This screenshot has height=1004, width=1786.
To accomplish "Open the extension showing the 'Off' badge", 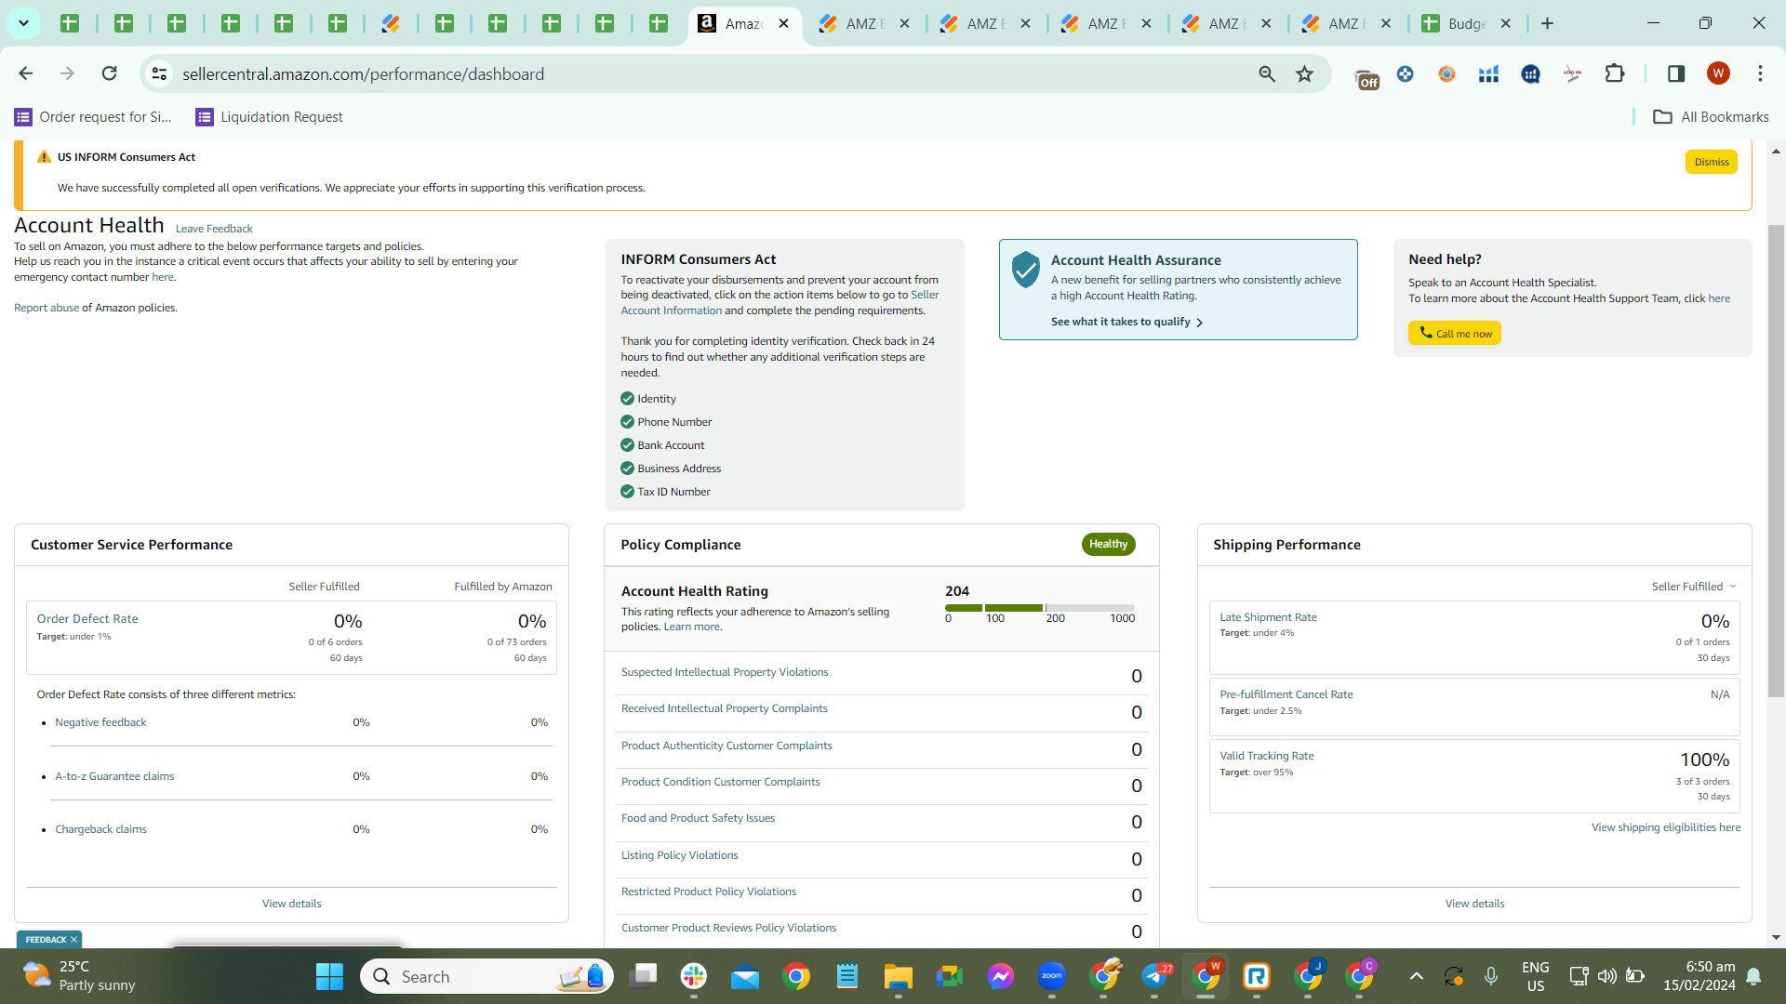I will click(x=1366, y=76).
